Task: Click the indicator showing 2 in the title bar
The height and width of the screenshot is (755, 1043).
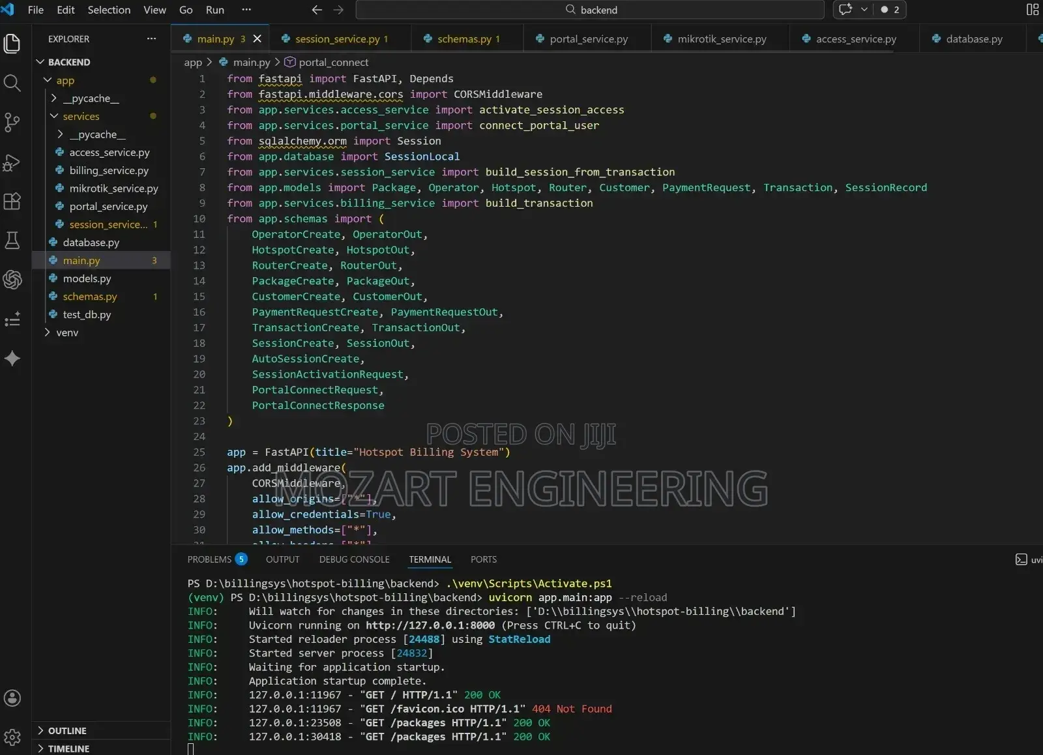Action: tap(890, 10)
